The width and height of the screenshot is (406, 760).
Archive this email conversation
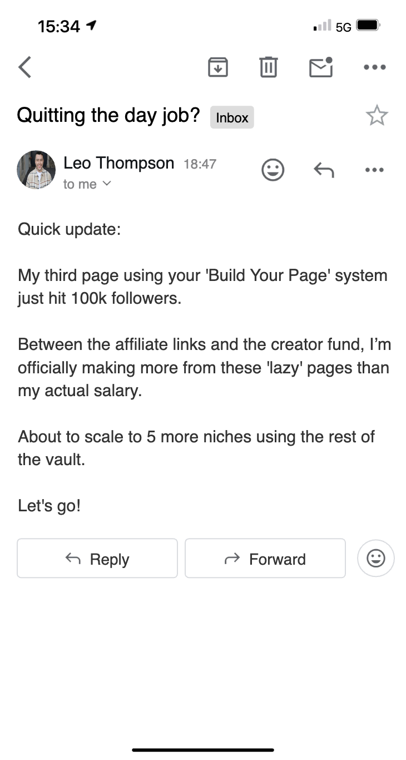[x=217, y=67]
